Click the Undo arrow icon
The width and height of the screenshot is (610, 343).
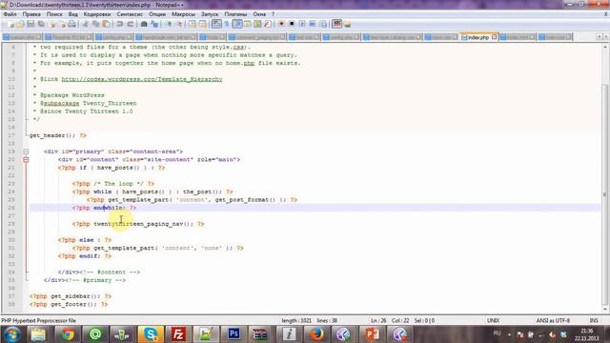pos(120,24)
